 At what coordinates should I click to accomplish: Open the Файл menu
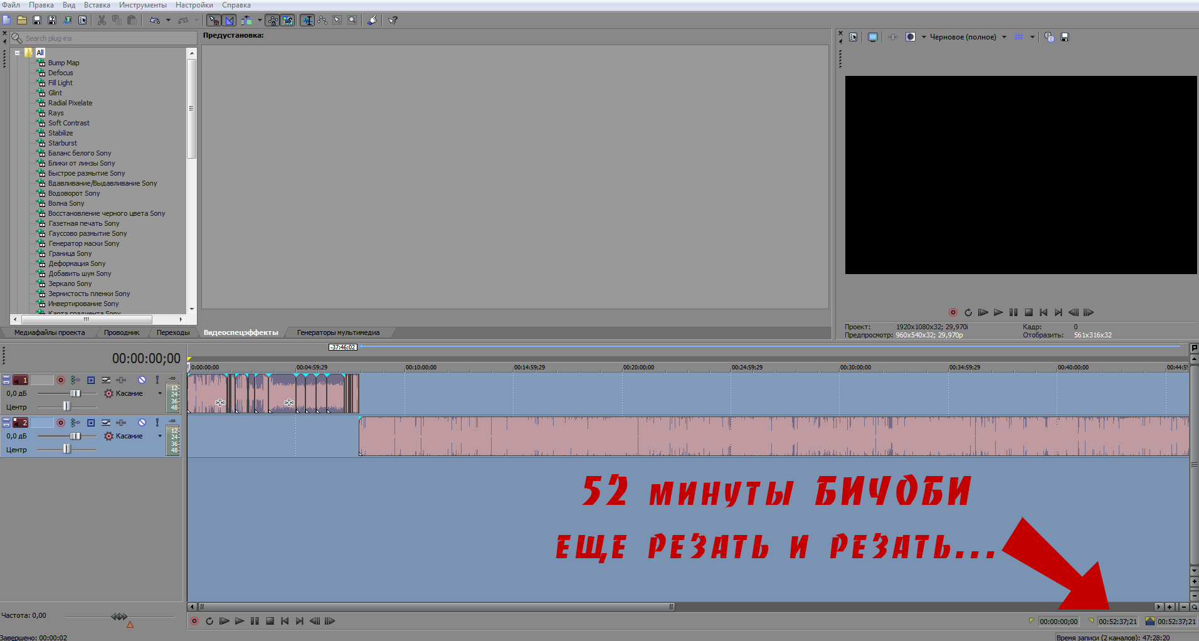coord(11,5)
